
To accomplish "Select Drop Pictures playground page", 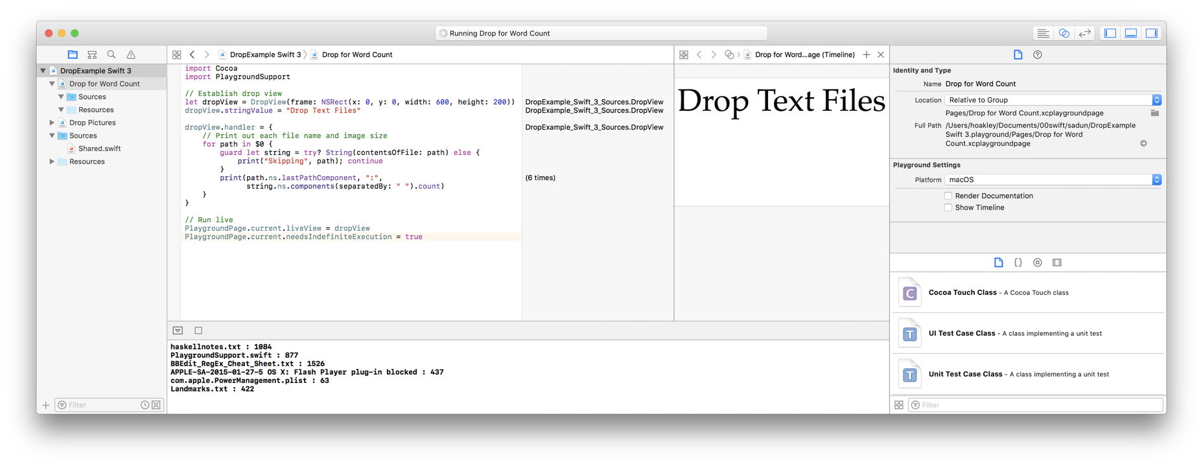I will pos(92,122).
